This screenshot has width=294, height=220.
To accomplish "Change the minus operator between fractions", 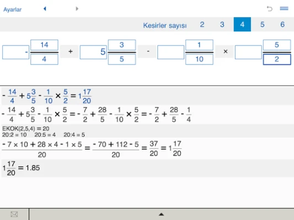I will click(148, 51).
